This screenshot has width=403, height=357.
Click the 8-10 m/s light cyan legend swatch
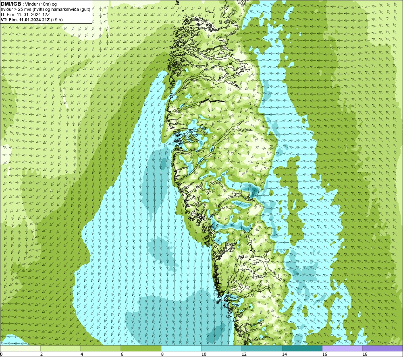(181, 348)
